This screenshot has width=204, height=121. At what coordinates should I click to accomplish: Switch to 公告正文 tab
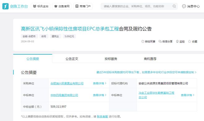72,59
